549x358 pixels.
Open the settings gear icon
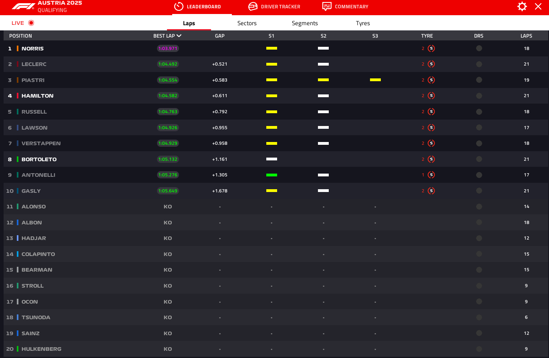[522, 6]
